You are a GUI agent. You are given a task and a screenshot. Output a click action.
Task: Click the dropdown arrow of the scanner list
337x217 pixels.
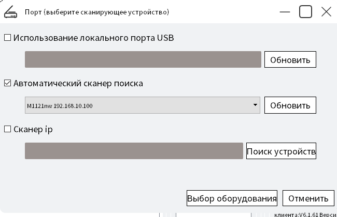pyautogui.click(x=256, y=105)
